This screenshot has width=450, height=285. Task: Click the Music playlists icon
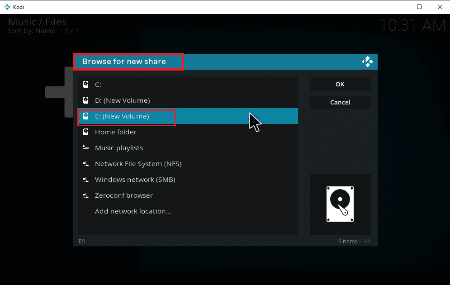tap(86, 147)
